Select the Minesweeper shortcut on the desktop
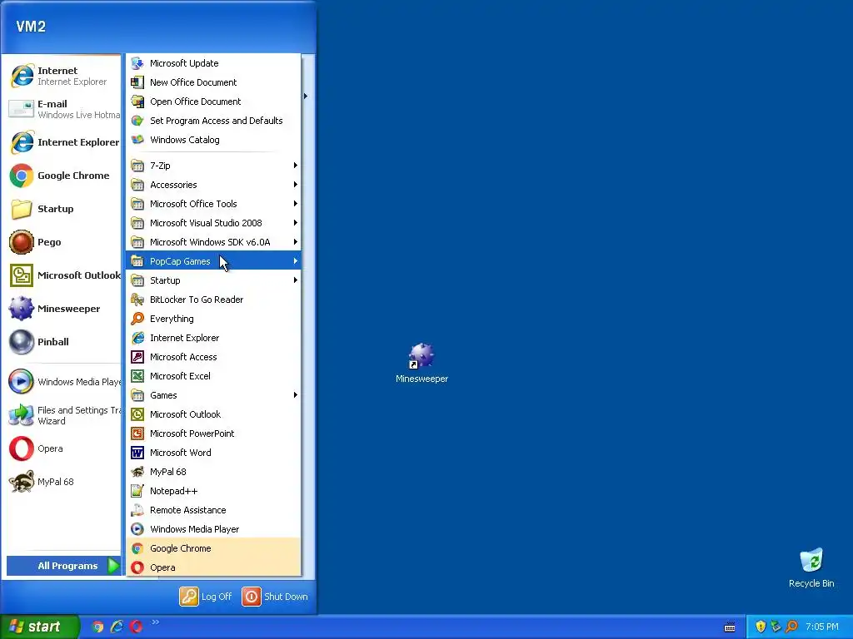The width and height of the screenshot is (853, 639). pyautogui.click(x=422, y=363)
